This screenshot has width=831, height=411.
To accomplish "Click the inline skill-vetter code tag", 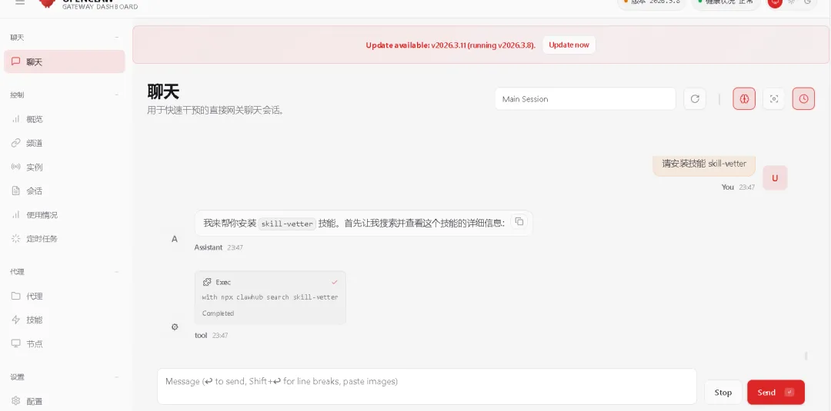I will coord(287,224).
